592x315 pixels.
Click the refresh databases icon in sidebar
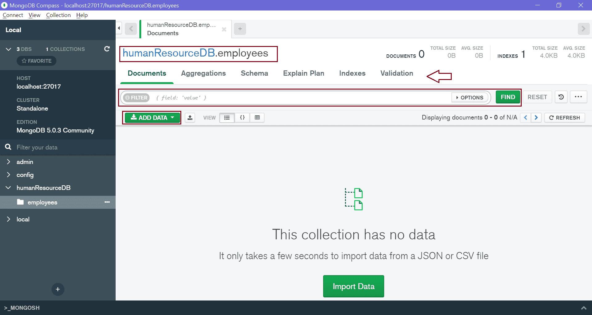107,49
